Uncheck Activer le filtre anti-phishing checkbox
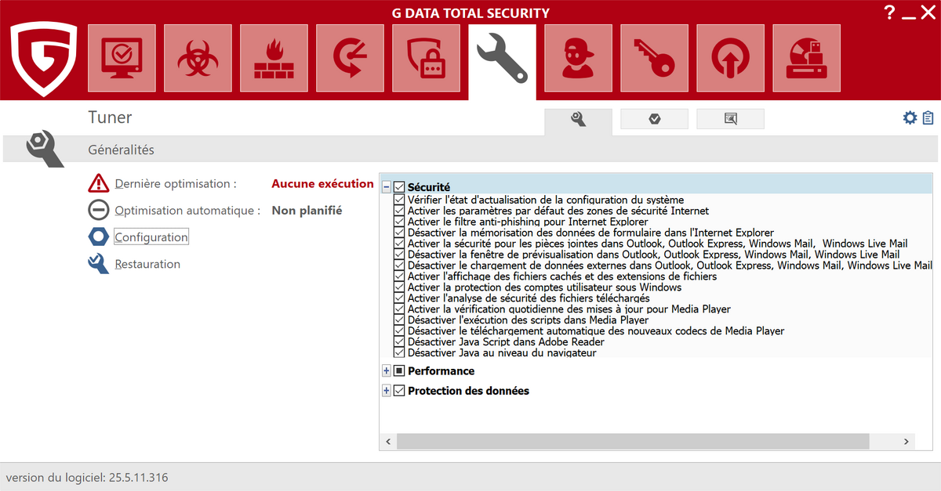Image resolution: width=941 pixels, height=491 pixels. pos(399,222)
